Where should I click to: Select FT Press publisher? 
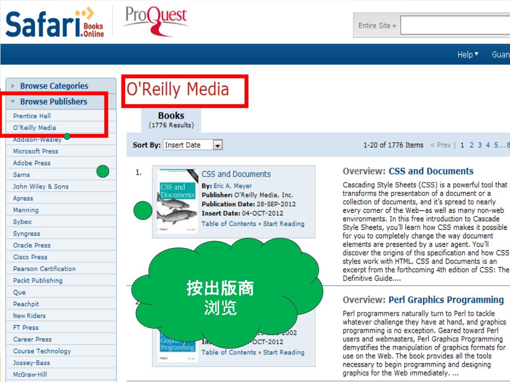click(x=26, y=327)
